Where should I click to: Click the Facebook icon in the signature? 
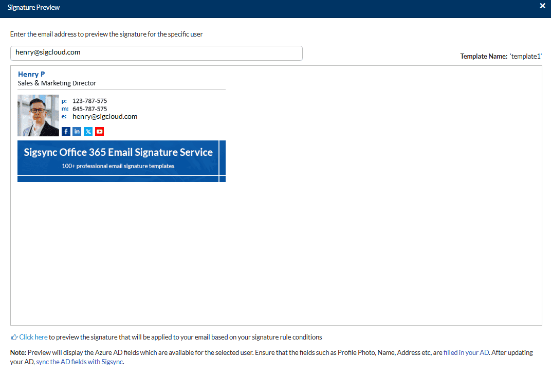(x=66, y=132)
